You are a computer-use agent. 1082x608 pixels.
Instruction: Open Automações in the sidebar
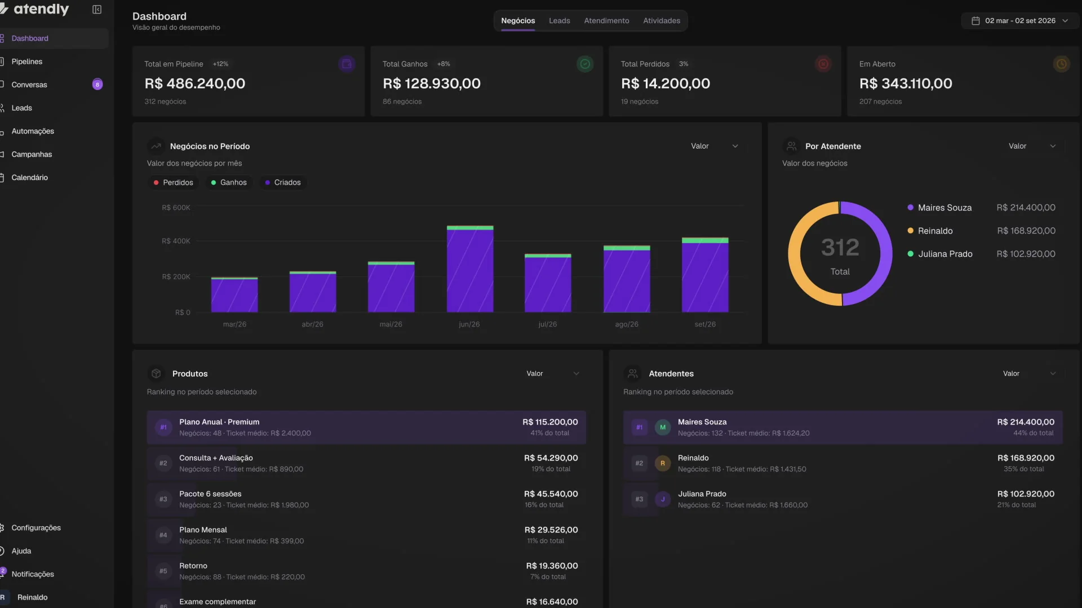[54, 131]
